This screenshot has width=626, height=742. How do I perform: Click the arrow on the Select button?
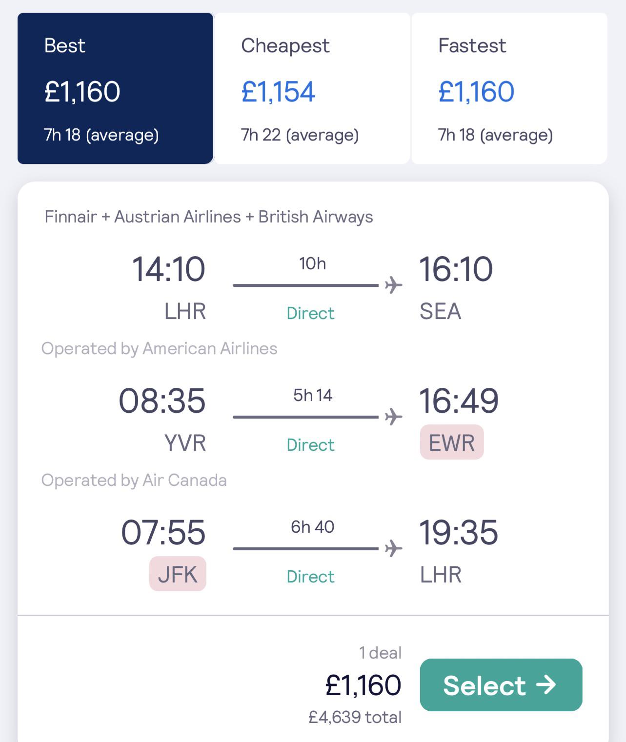tap(545, 684)
